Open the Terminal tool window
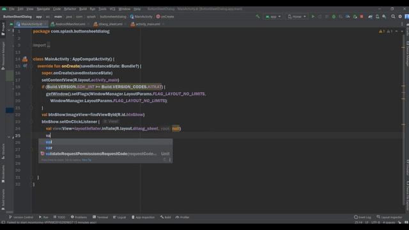The height and width of the screenshot is (230, 409). pos(100,217)
